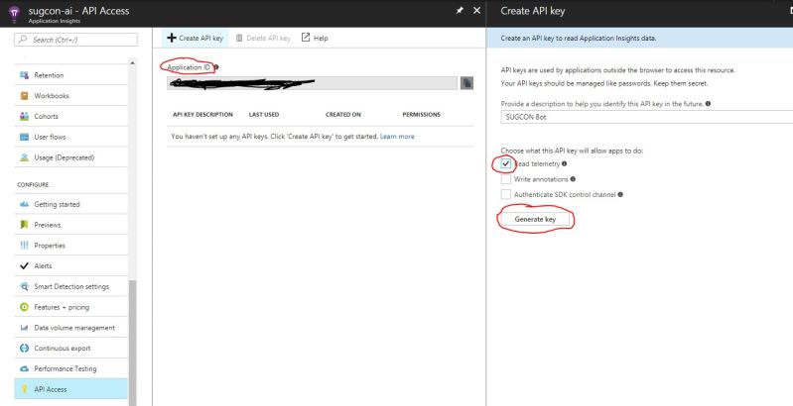
Task: Click the copy Application ID icon
Action: click(x=466, y=85)
